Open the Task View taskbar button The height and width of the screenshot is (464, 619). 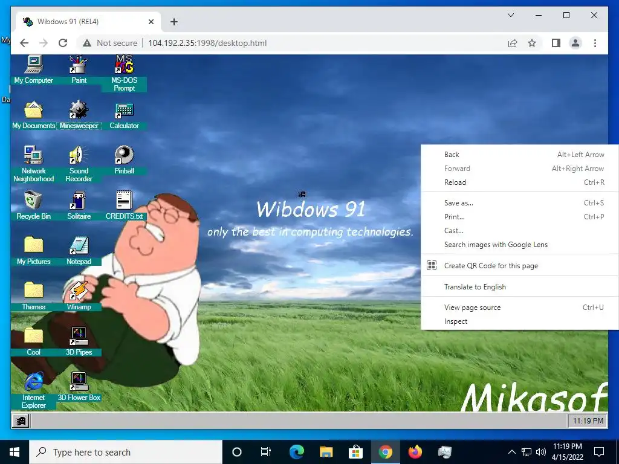pos(266,452)
